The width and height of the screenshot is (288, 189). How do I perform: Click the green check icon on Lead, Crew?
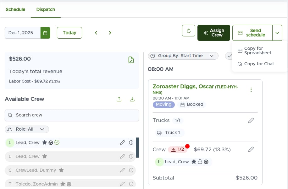click(57, 143)
